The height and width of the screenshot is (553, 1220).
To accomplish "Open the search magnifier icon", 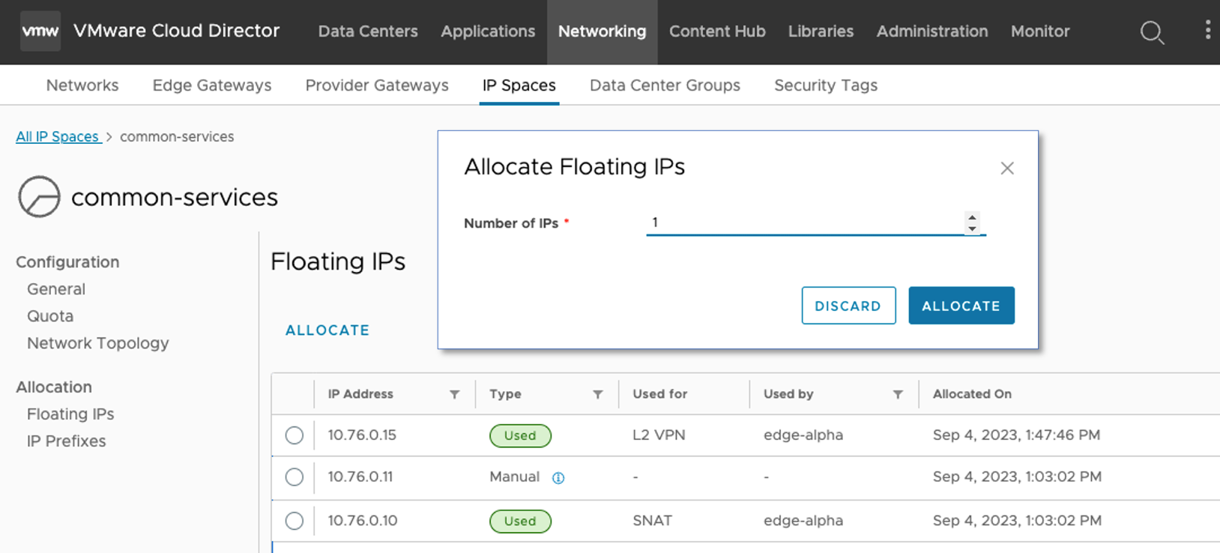I will click(x=1152, y=32).
